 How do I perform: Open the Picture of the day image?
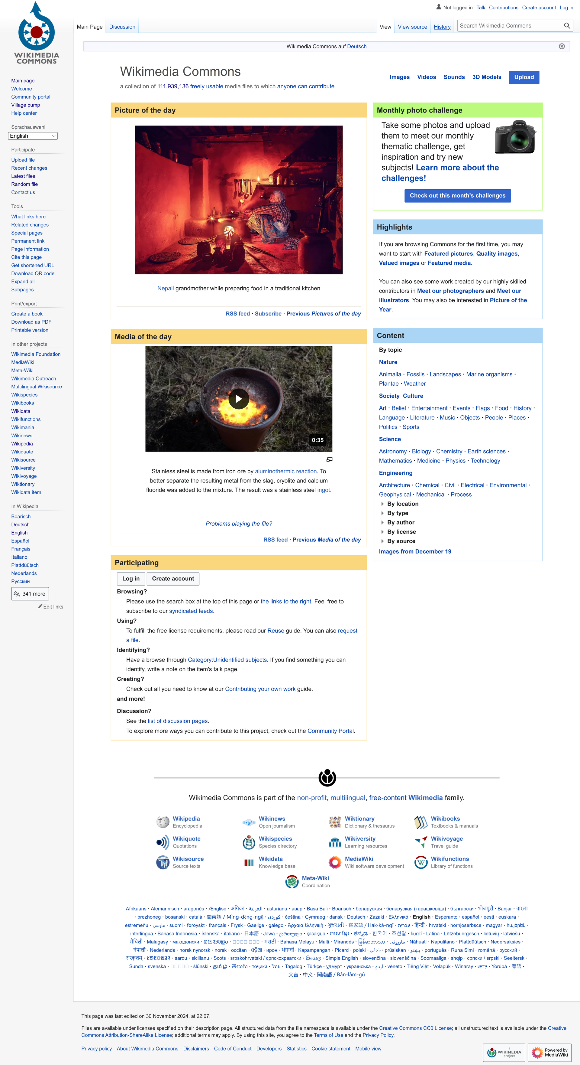point(239,200)
